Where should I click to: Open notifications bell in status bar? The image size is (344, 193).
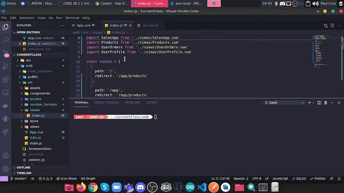tap(339, 179)
